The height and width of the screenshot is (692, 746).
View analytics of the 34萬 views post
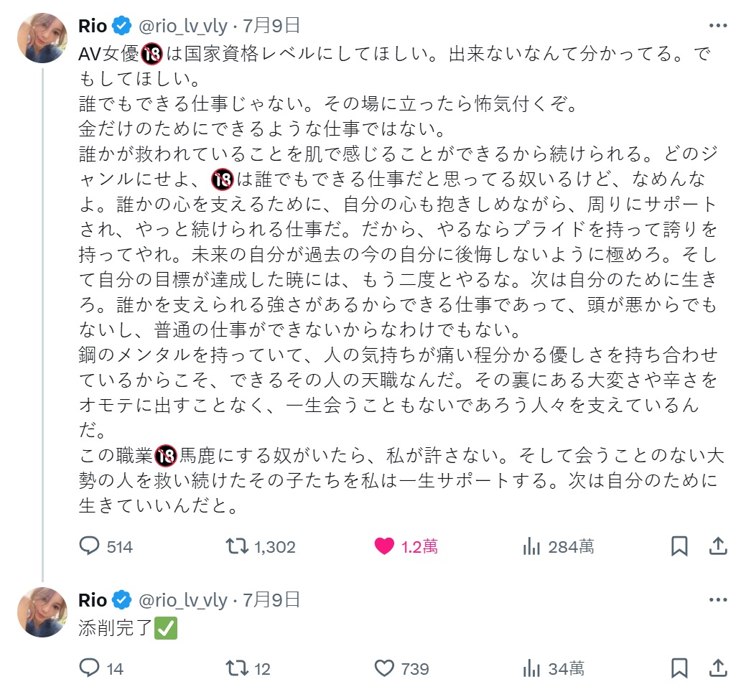(531, 669)
